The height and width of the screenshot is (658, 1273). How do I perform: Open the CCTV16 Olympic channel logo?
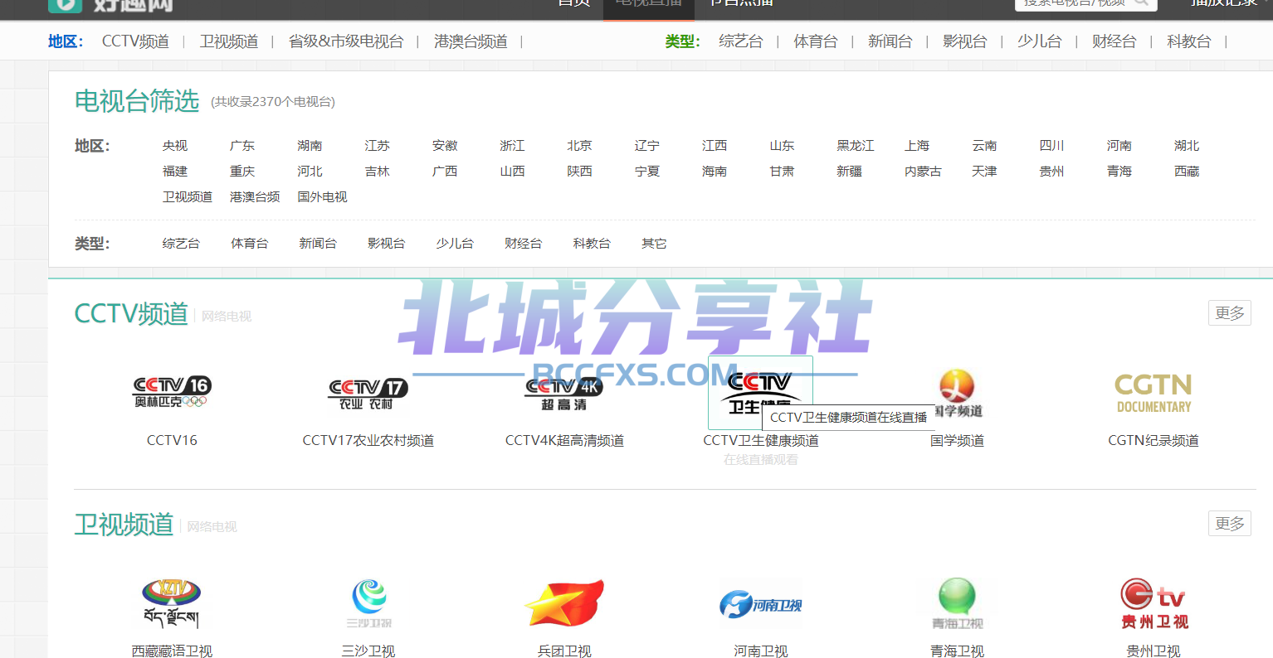pos(172,392)
